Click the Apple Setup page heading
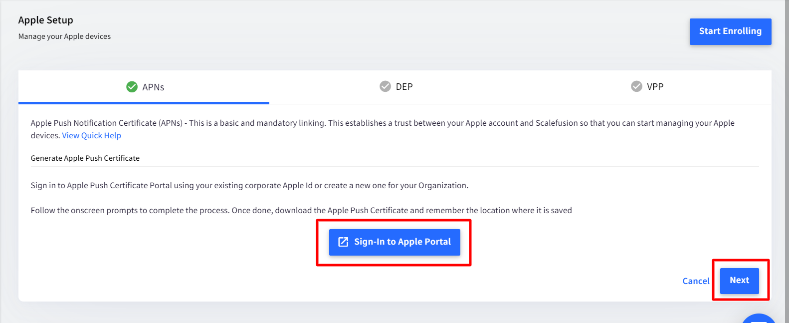The width and height of the screenshot is (789, 323). click(46, 20)
